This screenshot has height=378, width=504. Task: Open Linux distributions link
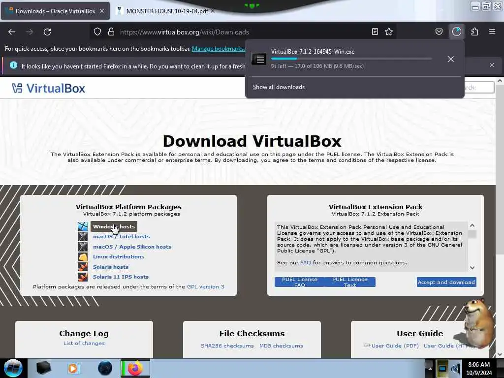pos(118,256)
